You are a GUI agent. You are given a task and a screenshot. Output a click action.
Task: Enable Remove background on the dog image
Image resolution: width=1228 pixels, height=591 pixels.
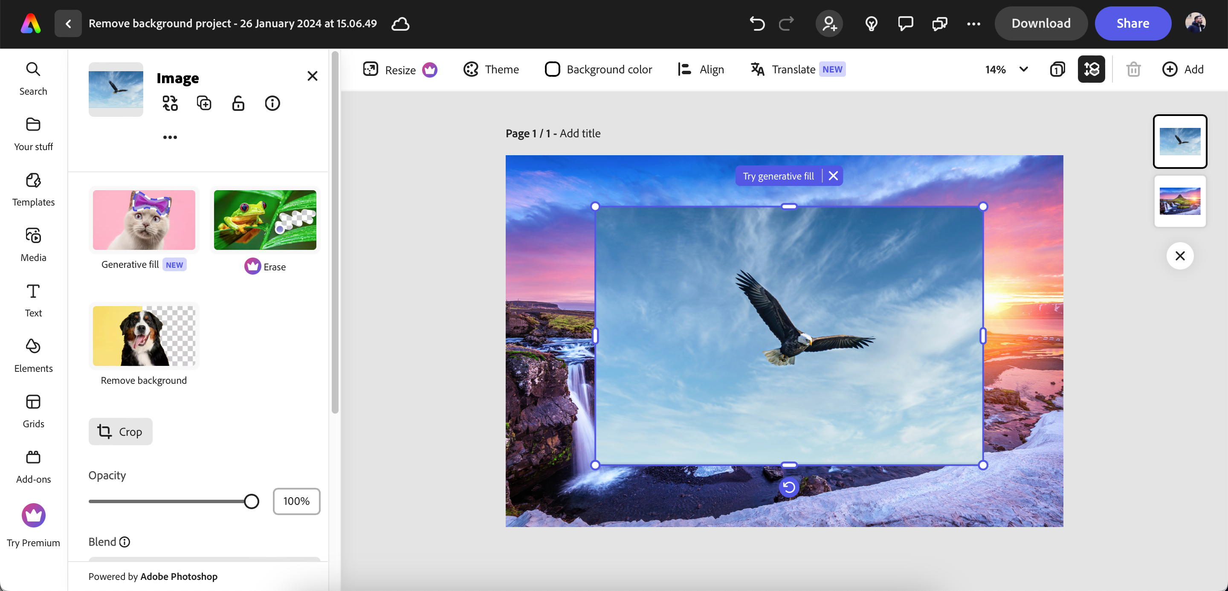(x=144, y=336)
